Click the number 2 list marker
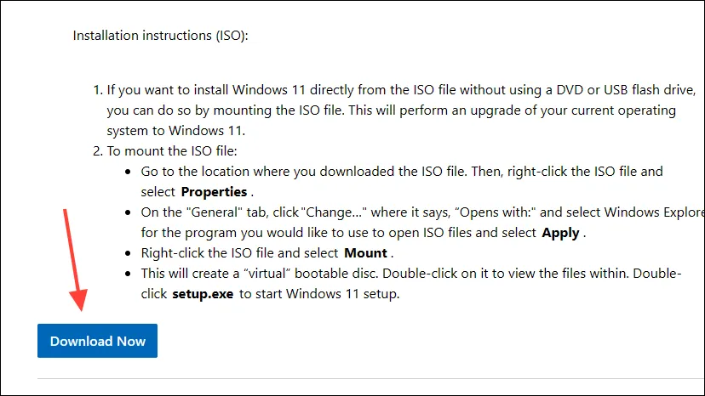The height and width of the screenshot is (396, 705). point(98,151)
